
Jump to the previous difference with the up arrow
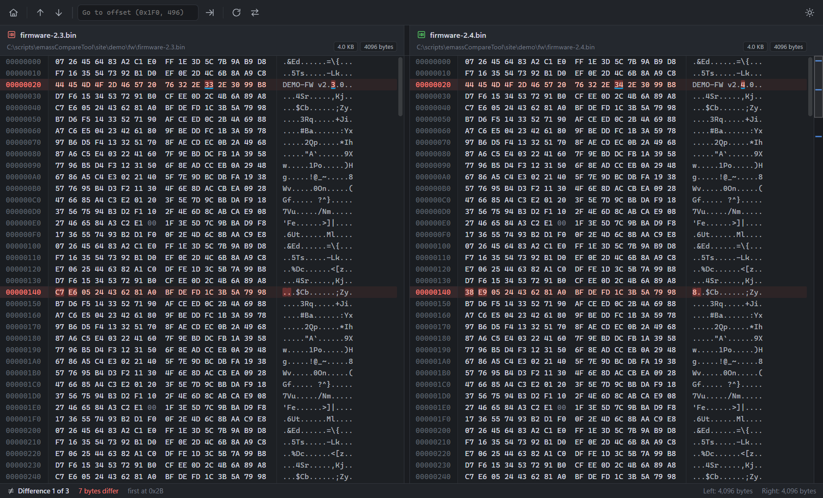click(x=40, y=12)
